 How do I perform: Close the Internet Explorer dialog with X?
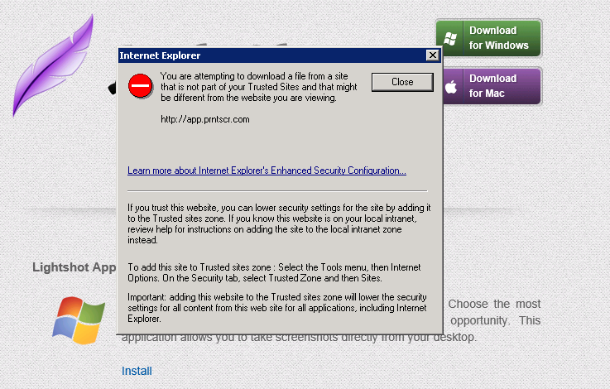tap(433, 55)
